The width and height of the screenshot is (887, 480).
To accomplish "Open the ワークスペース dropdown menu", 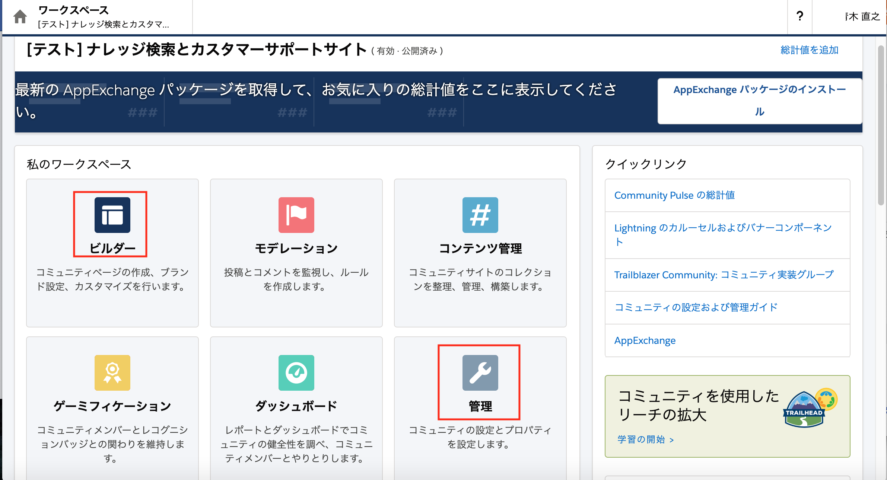I will tap(104, 17).
